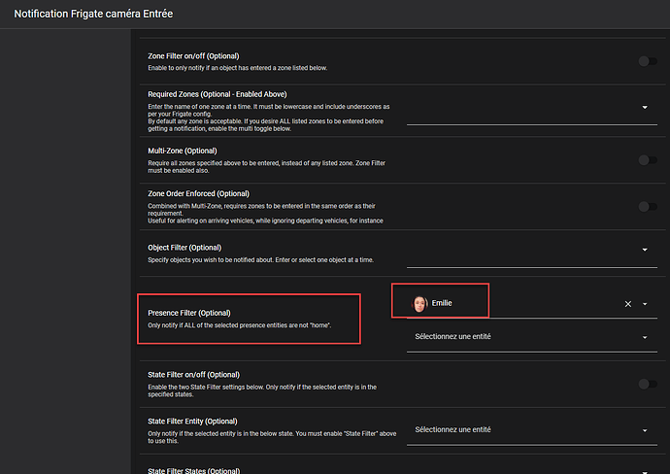Expand the empty Presence Filter entity arrow
670x474 pixels.
(x=645, y=337)
